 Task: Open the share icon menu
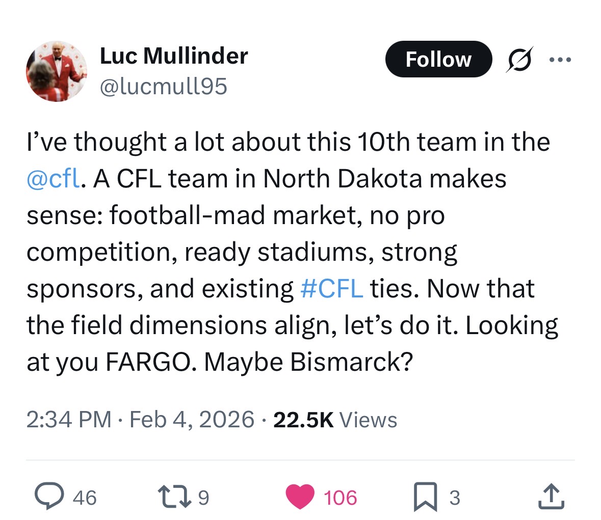pos(552,497)
